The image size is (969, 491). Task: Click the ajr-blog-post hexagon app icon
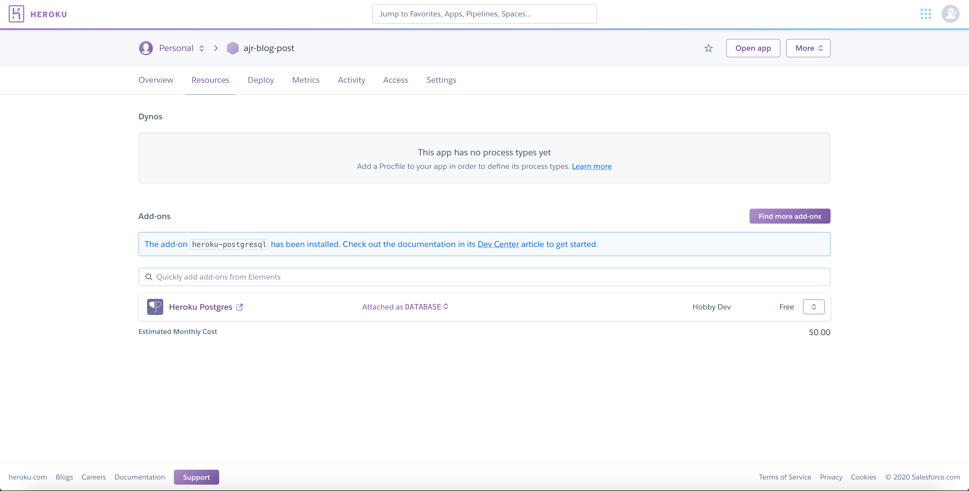(x=232, y=48)
